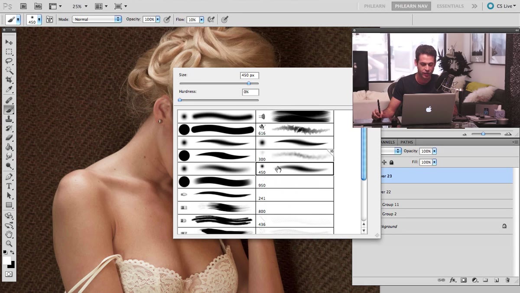Show more workspaces with double chevron
Viewport: 520px width, 293px height.
pos(474,6)
